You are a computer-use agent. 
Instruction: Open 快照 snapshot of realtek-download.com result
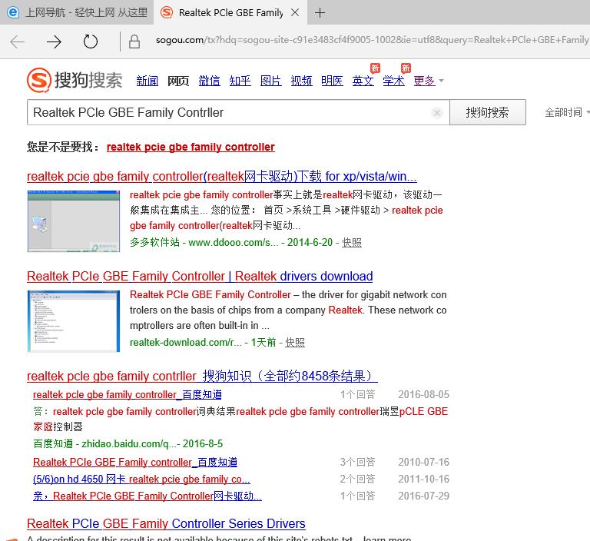tap(295, 342)
